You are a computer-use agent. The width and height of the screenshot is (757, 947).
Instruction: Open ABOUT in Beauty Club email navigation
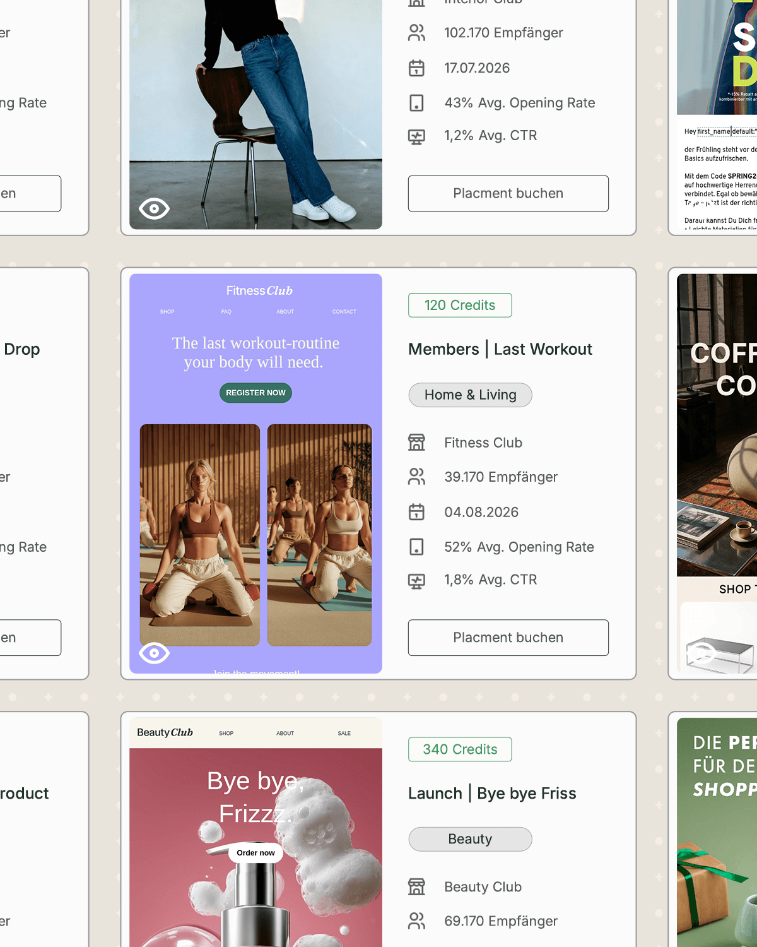[x=285, y=734]
